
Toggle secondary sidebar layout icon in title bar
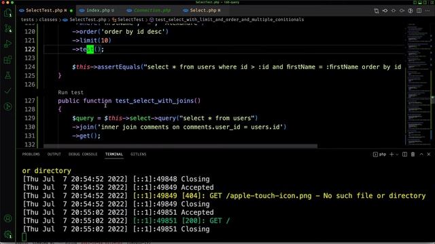click(425, 2)
